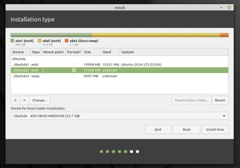This screenshot has height=168, width=240.
Task: Toggle format checkbox for /dev/sda5
Action: [74, 70]
